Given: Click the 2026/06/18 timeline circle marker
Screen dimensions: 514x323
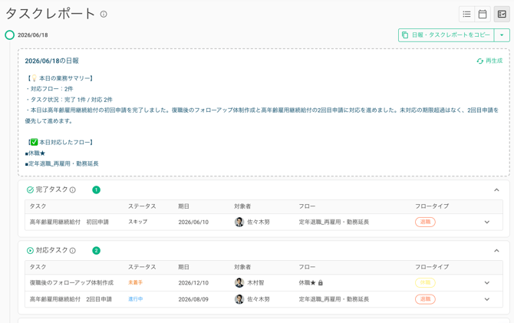Looking at the screenshot, I should 10,35.
